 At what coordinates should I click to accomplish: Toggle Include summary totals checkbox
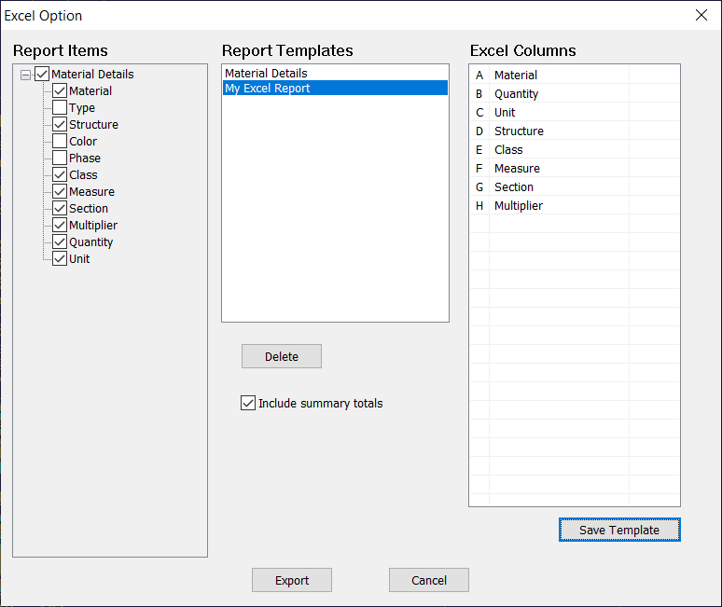coord(248,403)
